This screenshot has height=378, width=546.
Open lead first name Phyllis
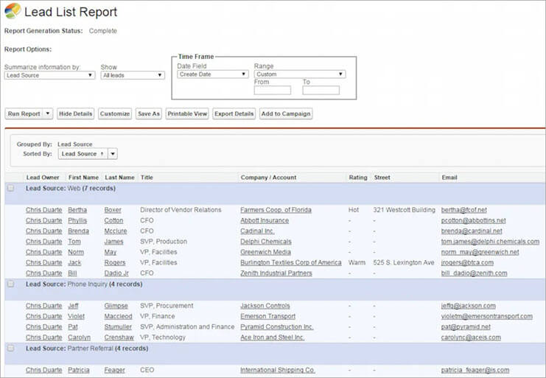(77, 220)
